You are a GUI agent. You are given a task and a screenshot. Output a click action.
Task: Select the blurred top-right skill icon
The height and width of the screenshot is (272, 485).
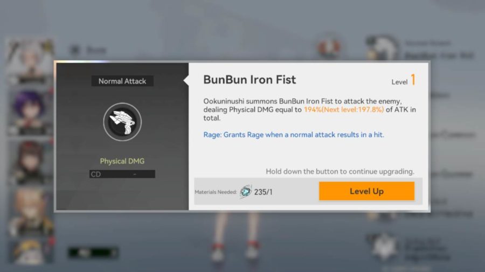click(x=382, y=48)
